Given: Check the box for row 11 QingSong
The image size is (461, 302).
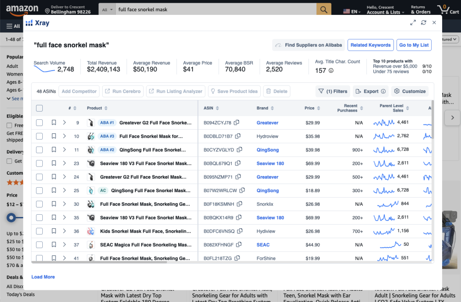Looking at the screenshot, I should [x=39, y=150].
